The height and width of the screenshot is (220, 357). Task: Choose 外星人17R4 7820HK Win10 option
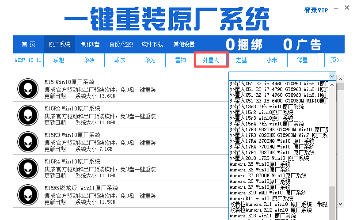279,152
